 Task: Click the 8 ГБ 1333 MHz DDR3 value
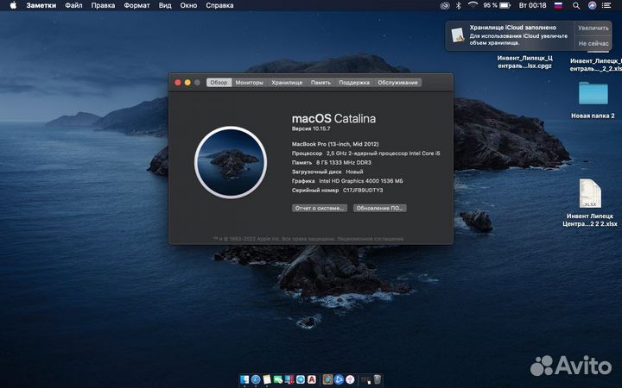pyautogui.click(x=344, y=162)
